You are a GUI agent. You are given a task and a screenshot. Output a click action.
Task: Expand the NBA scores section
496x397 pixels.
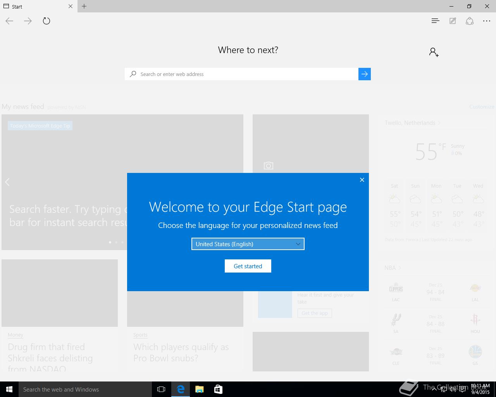click(x=393, y=268)
